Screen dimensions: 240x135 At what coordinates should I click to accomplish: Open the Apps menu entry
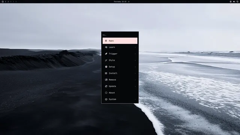120,41
